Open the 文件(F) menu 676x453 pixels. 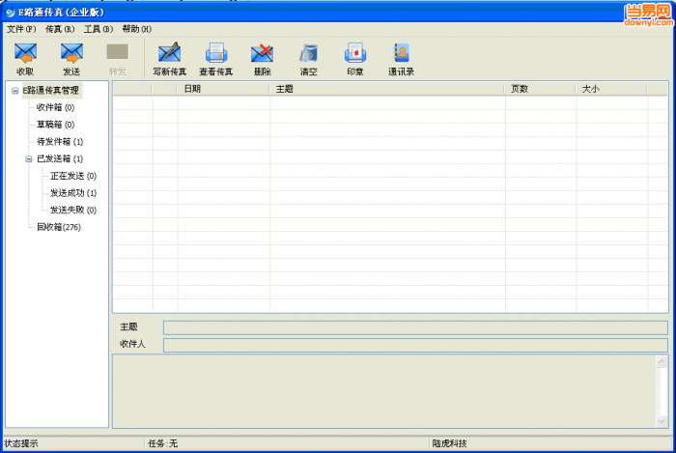(21, 29)
